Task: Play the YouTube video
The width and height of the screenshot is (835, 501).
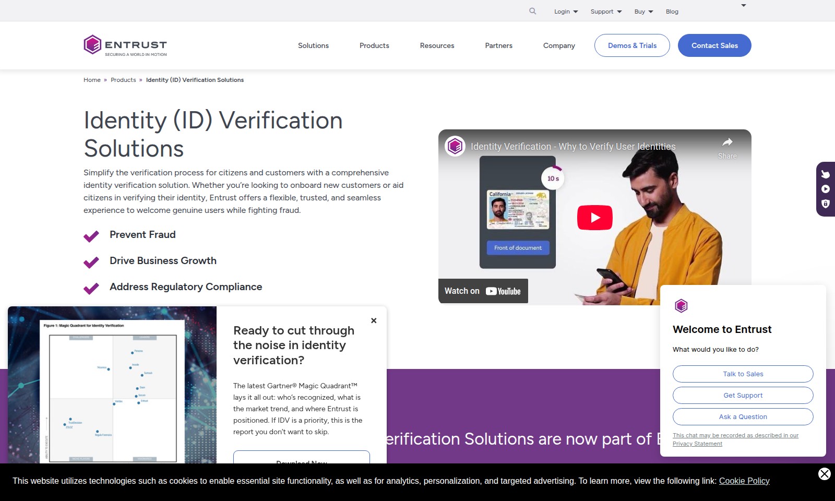Action: [594, 218]
